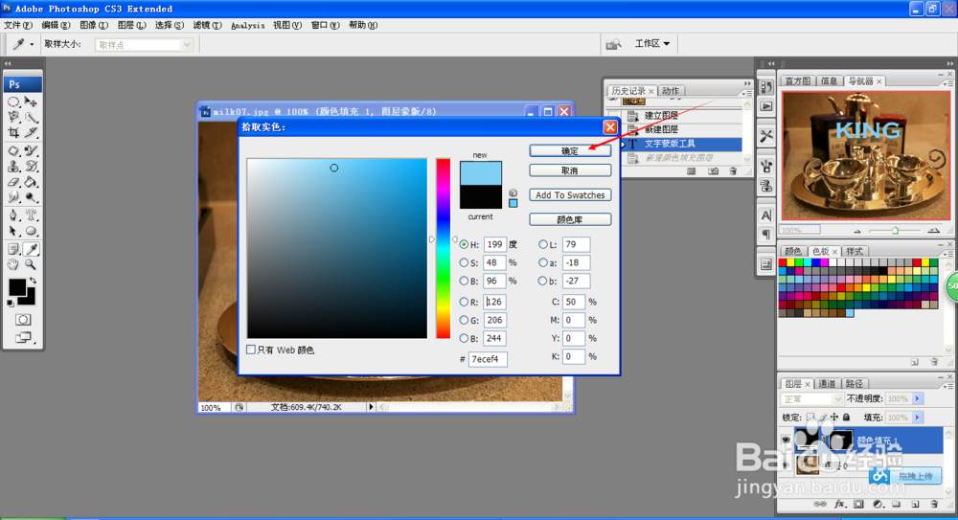The image size is (958, 520).
Task: Enable the 只有 Web 颜色 checkbox
Action: [x=250, y=350]
